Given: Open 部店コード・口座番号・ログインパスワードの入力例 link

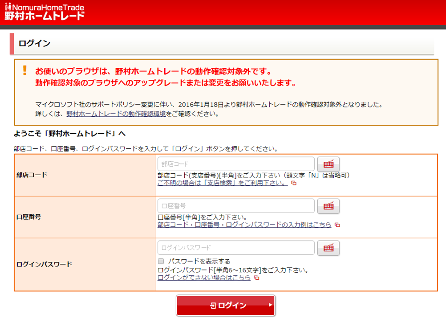Looking at the screenshot, I should [244, 225].
